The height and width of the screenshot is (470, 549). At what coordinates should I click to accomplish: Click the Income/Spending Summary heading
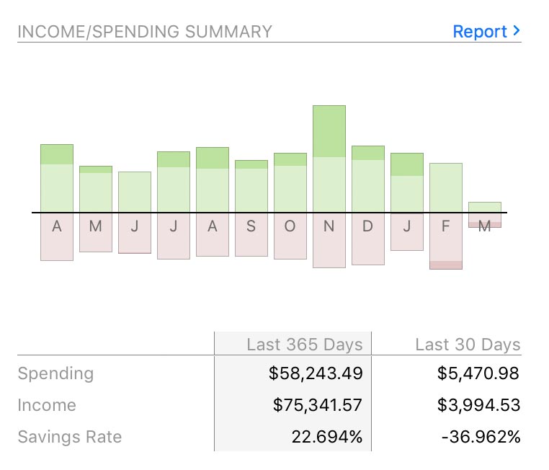click(x=145, y=32)
